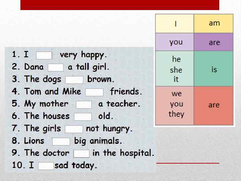This screenshot has height=181, width=241.
Task: Click the blank after 'Tom and Mike'
Action: click(94, 92)
